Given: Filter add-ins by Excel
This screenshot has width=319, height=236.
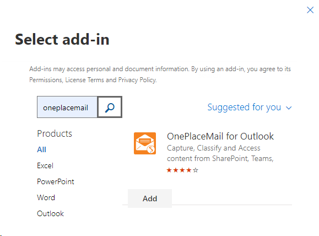Looking at the screenshot, I should 45,165.
